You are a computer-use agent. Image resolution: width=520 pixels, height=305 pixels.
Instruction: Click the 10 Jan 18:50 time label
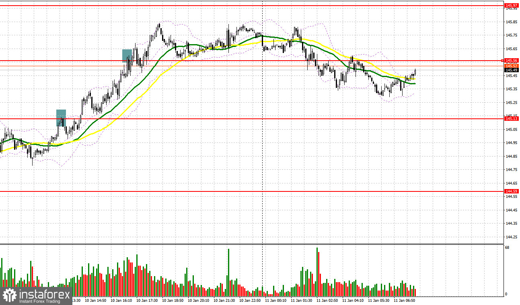[173, 300]
